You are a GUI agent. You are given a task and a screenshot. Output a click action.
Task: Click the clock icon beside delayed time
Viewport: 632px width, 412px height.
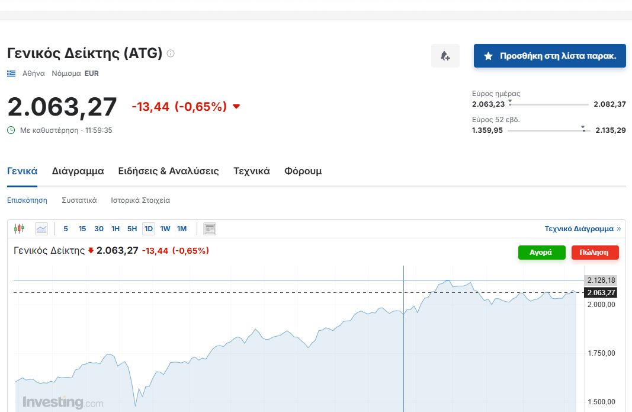[x=11, y=130]
